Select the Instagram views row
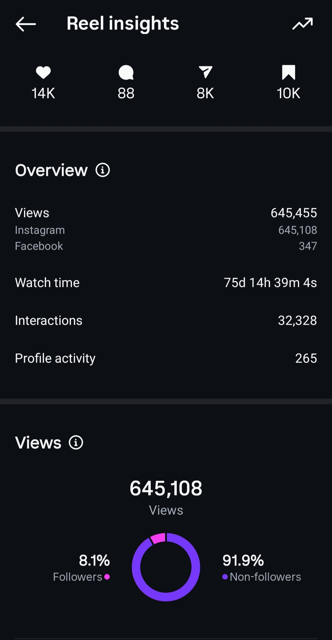Image resolution: width=332 pixels, height=640 pixels. coord(166,230)
